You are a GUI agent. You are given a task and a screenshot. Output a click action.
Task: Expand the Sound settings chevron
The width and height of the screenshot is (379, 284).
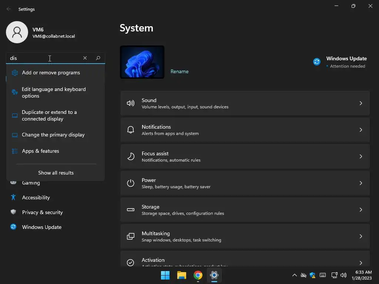pos(360,104)
